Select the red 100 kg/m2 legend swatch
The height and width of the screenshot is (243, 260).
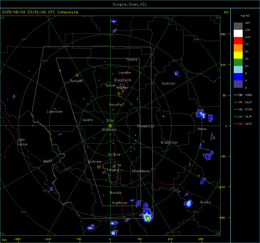pos(238,41)
